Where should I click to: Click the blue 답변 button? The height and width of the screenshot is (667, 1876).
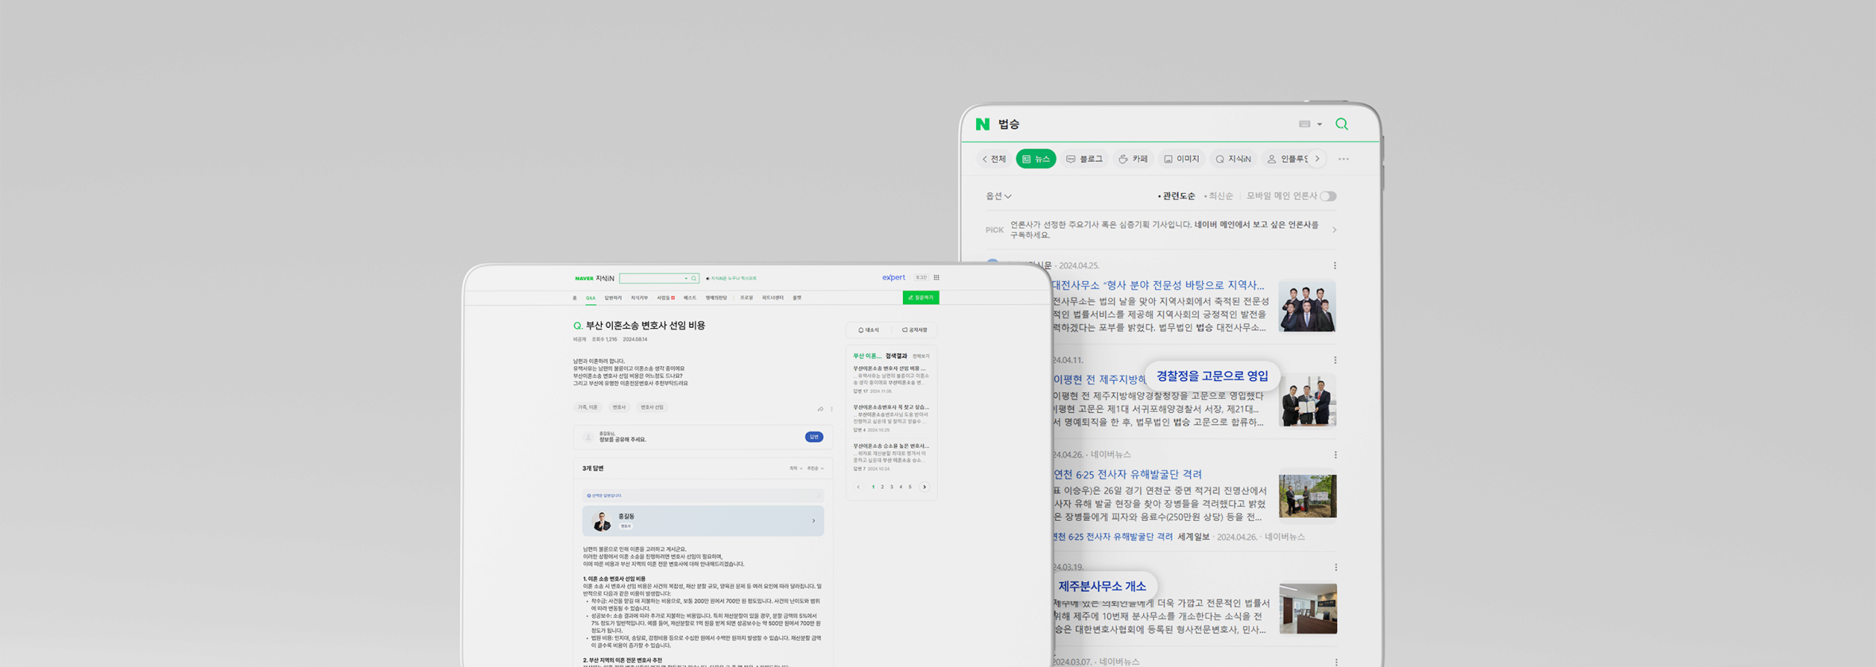pyautogui.click(x=814, y=437)
